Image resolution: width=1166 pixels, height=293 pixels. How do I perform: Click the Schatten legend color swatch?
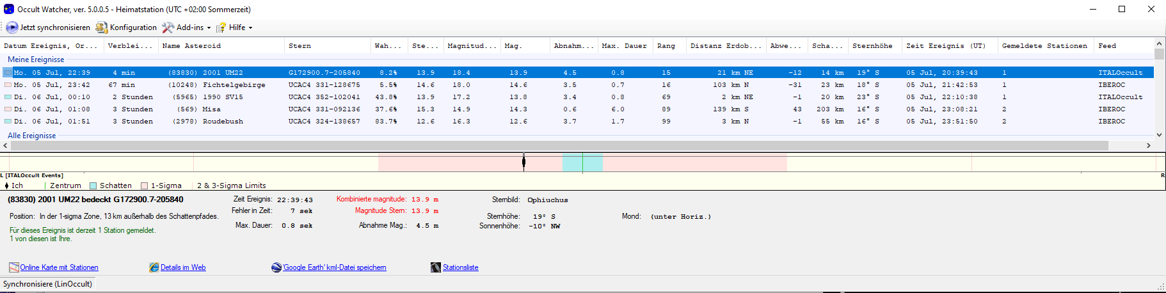93,186
